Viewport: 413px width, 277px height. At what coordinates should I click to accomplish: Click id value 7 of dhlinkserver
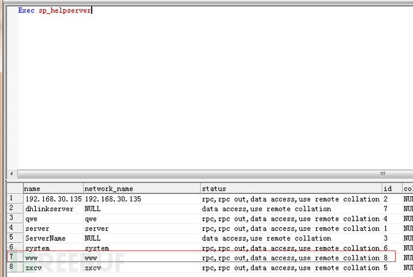click(392, 209)
